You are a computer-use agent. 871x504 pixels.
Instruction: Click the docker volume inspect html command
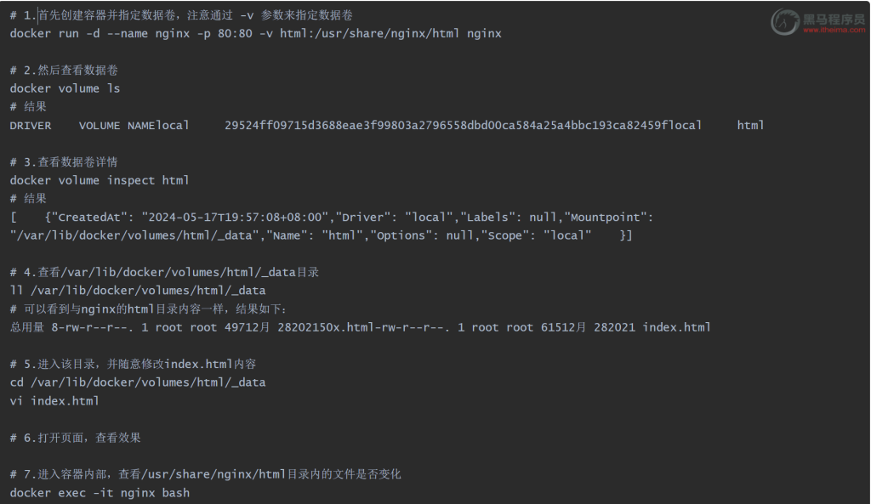point(100,180)
